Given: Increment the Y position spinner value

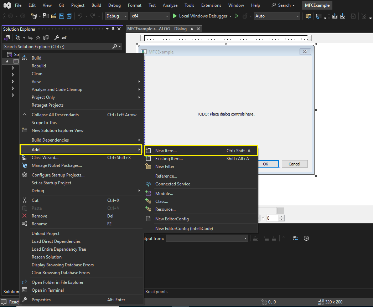Looking at the screenshot, I should [x=282, y=216].
